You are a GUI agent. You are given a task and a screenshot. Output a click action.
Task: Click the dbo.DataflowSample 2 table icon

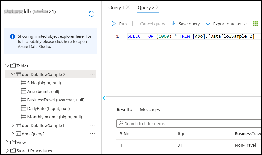click(x=18, y=74)
